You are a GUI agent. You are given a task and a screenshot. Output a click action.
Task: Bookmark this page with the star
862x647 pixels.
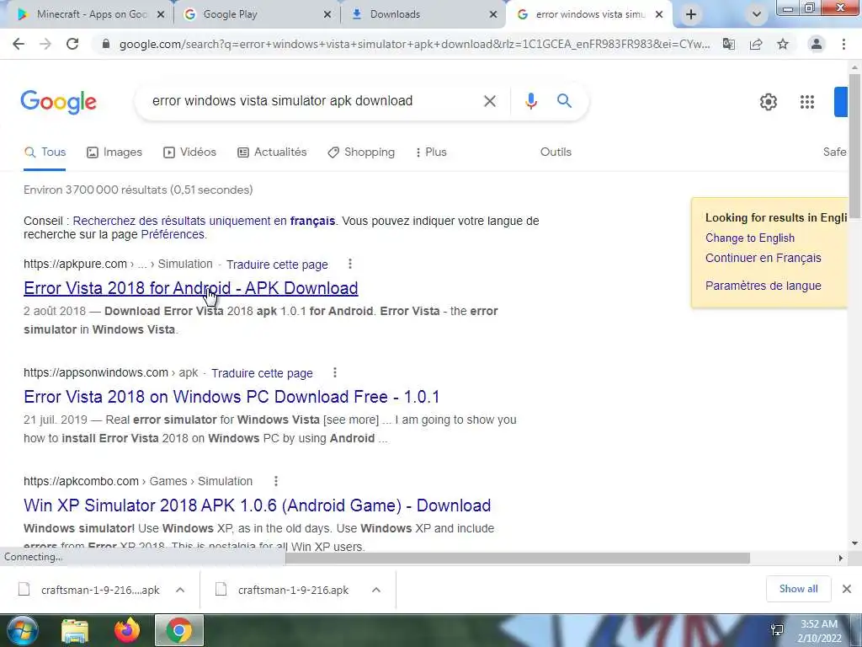(x=783, y=44)
